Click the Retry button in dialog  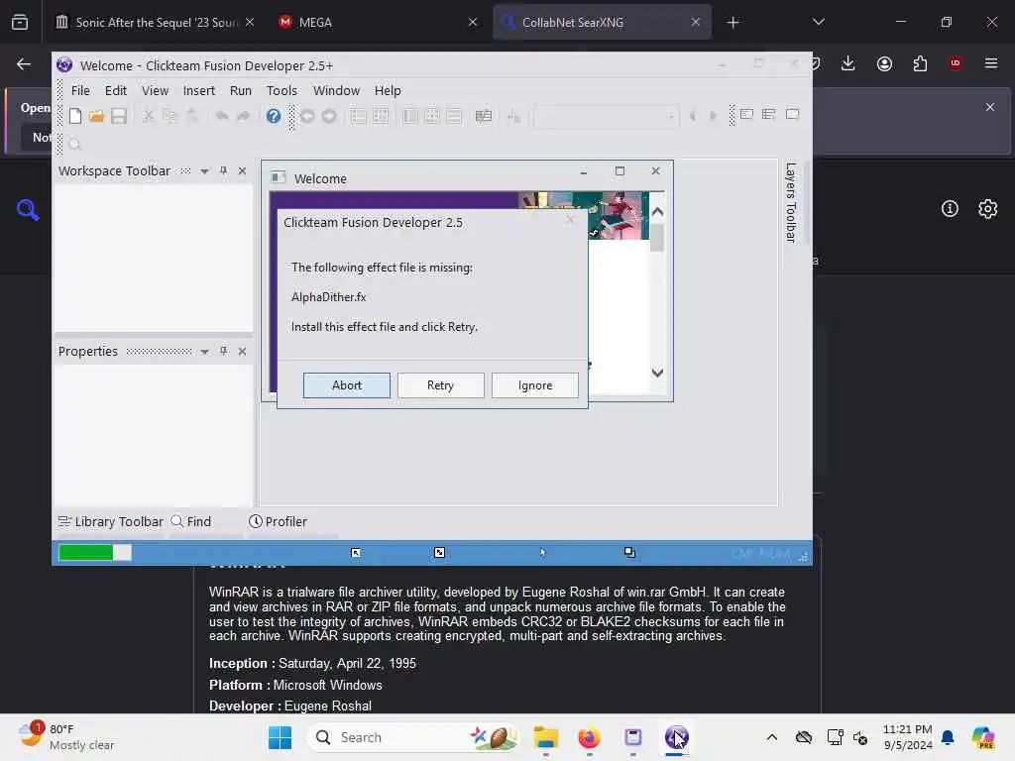440,385
